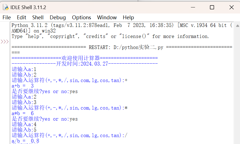Open the Window menu

(107, 17)
